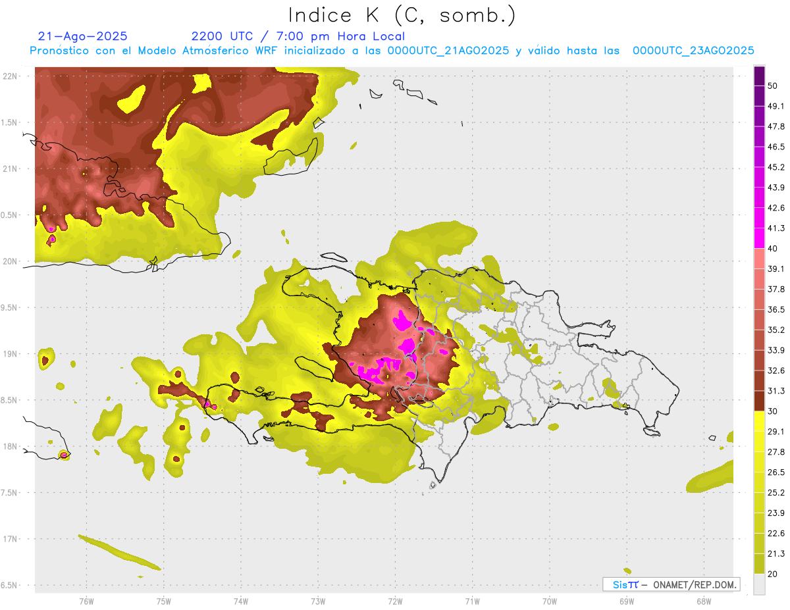Click the legend value "31.3"
Viewport: 790px width, 610px height.
776,391
